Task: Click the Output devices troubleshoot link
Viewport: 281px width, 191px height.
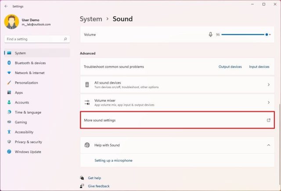Action: [x=230, y=66]
